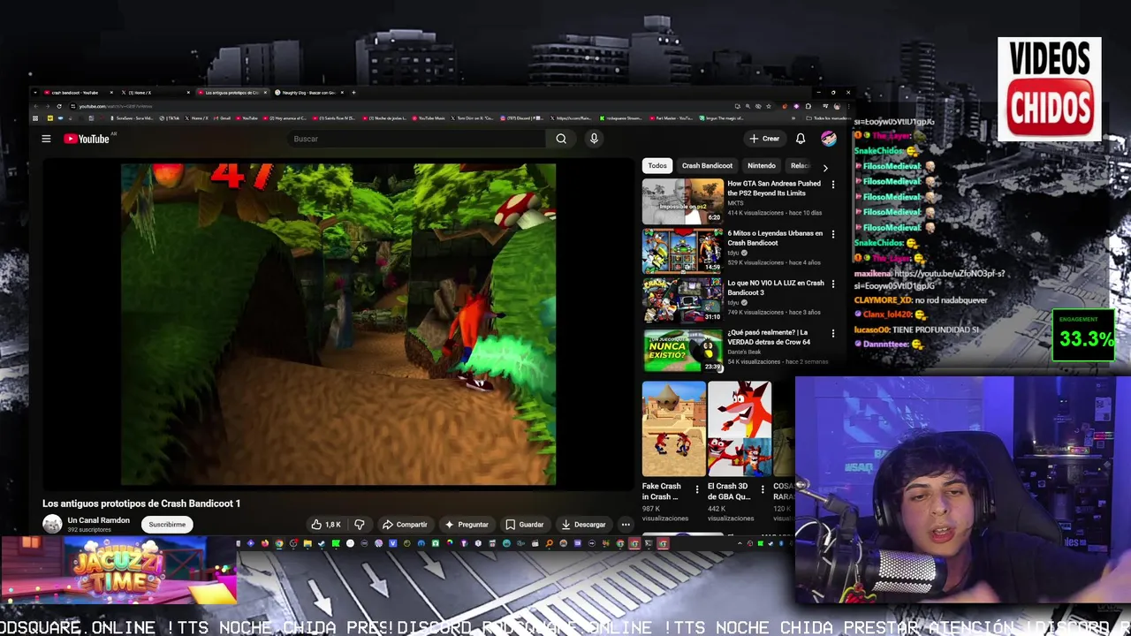Reload the page with refresh icon
This screenshot has height=636, width=1131.
coord(59,106)
